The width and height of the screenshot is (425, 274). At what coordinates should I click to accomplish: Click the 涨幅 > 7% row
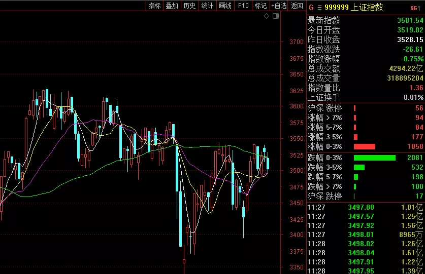(x=366, y=118)
